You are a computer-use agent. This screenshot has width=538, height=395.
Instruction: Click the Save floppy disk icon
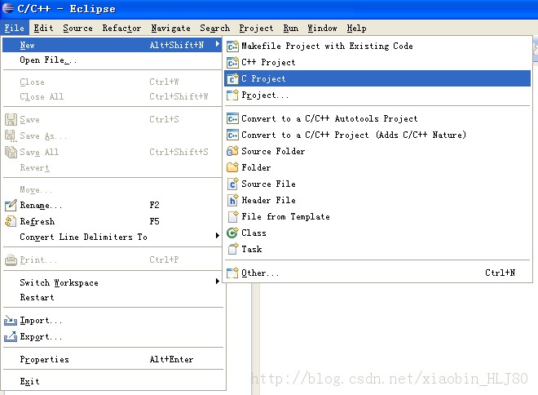tap(11, 119)
